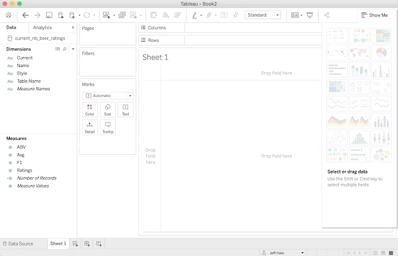Click the Swap Rows and Columns icon
The height and width of the screenshot is (256, 398).
pyautogui.click(x=154, y=15)
